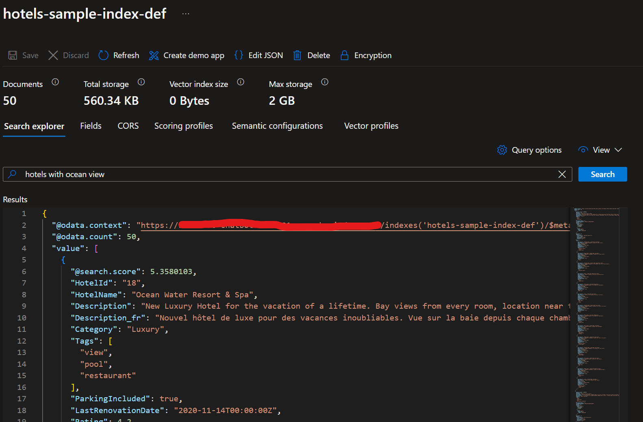The image size is (643, 422).
Task: Open the Fields tab
Action: (x=91, y=126)
